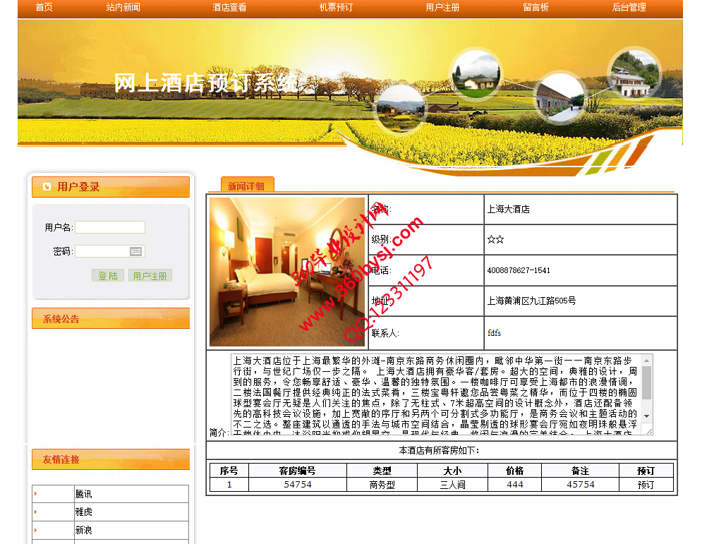This screenshot has width=726, height=544.
Task: Select 机票预订 in the navigation bar
Action: [336, 7]
